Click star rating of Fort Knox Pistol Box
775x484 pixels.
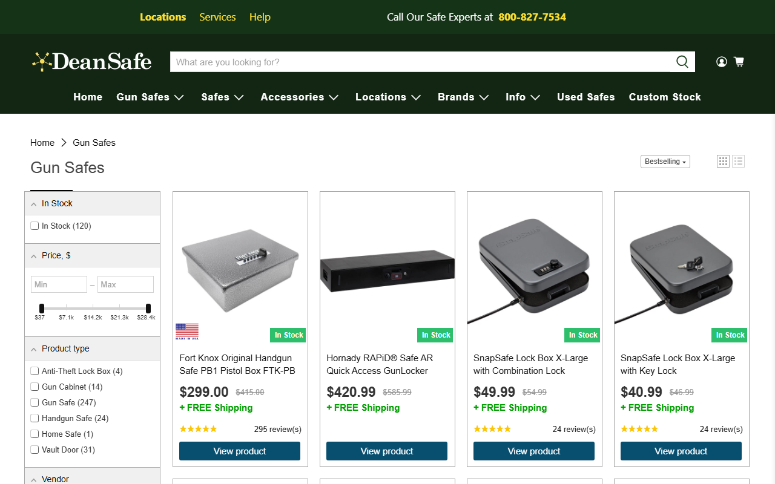[x=198, y=429]
